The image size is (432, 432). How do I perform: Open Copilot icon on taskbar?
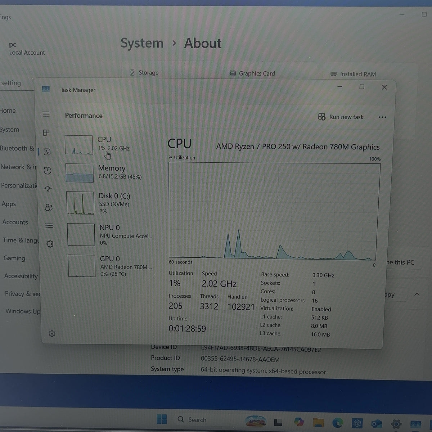click(x=298, y=422)
